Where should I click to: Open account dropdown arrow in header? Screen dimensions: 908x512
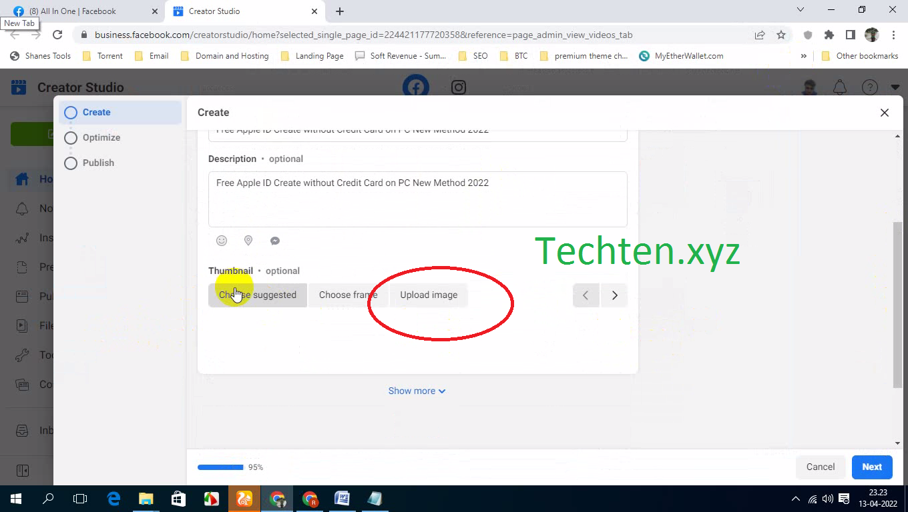coord(895,87)
